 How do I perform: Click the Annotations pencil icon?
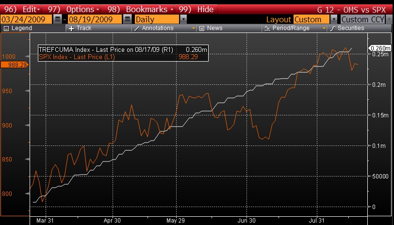coord(137,29)
